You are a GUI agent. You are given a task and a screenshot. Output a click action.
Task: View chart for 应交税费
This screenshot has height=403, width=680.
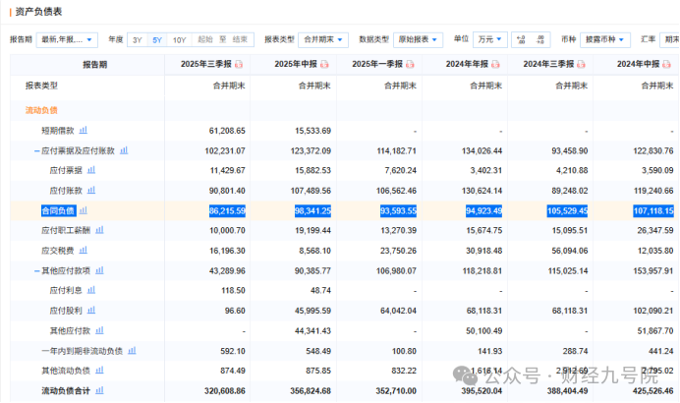pyautogui.click(x=84, y=250)
